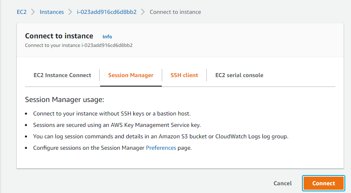The image size is (351, 193).
Task: Open instance i-023add916cd6d8bb2 from the breadcrumb
Action: tap(107, 12)
